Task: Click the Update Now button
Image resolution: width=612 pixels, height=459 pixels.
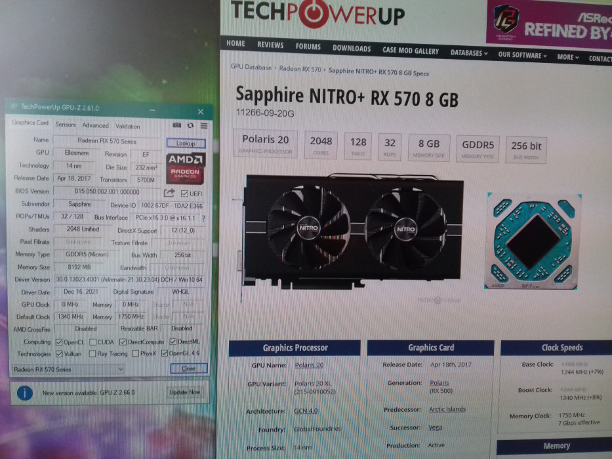Action: pos(184,392)
